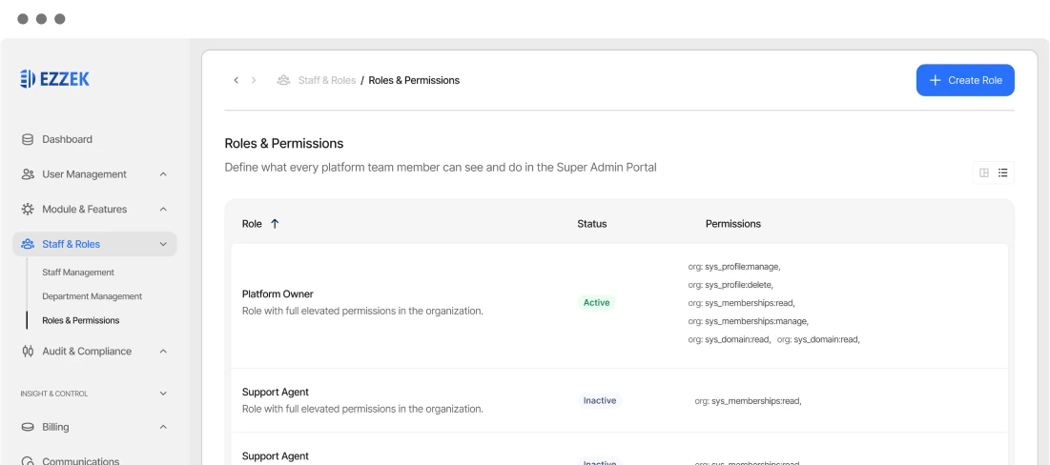Click Roles & Permissions page heading
Image resolution: width=1050 pixels, height=465 pixels.
tap(284, 143)
